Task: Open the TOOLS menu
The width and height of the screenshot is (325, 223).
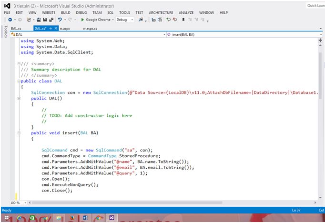Action: click(x=124, y=13)
